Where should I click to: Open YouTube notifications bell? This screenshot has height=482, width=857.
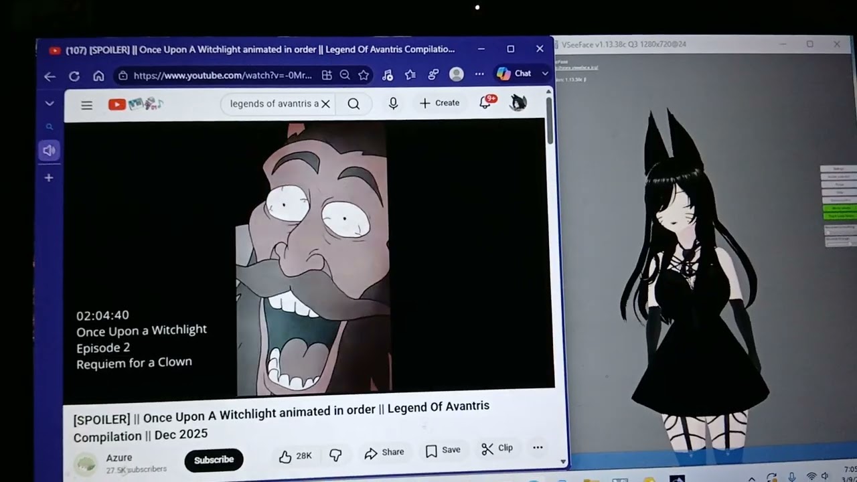[x=486, y=102]
